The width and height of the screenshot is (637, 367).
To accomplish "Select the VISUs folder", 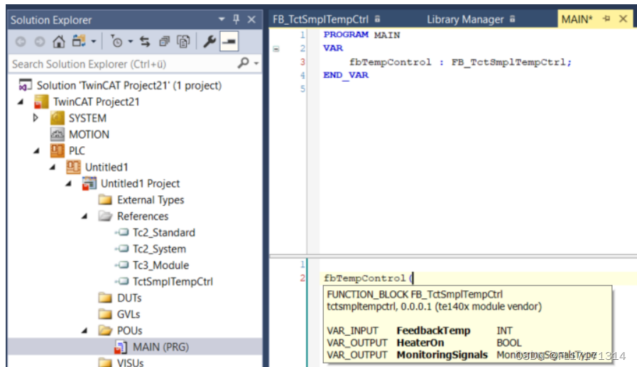I will point(130,362).
